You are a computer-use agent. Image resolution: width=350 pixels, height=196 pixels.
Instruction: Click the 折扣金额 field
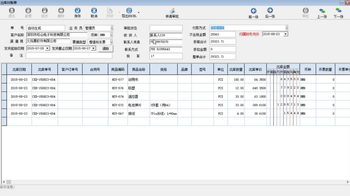(x=223, y=49)
